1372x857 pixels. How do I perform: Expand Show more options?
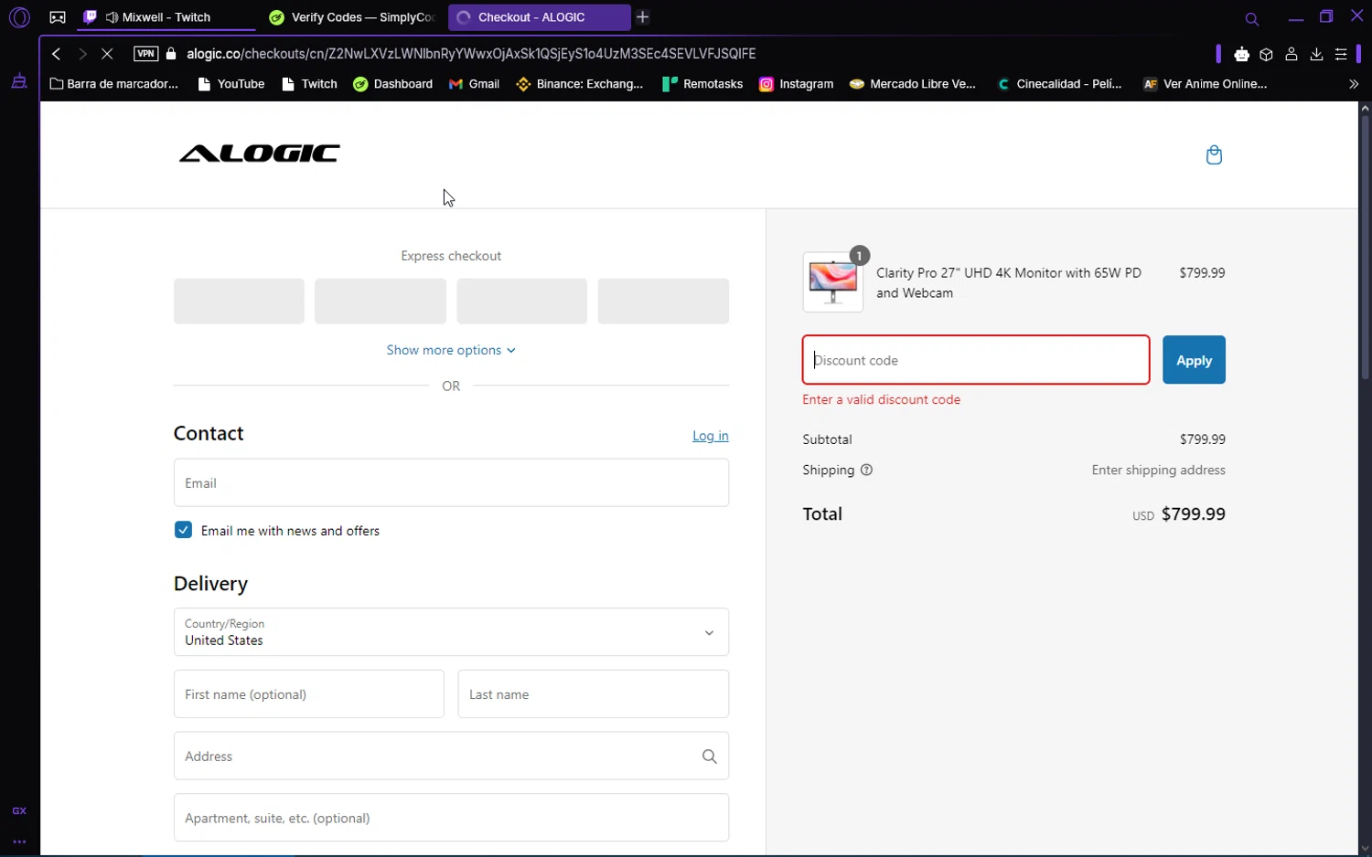click(451, 350)
